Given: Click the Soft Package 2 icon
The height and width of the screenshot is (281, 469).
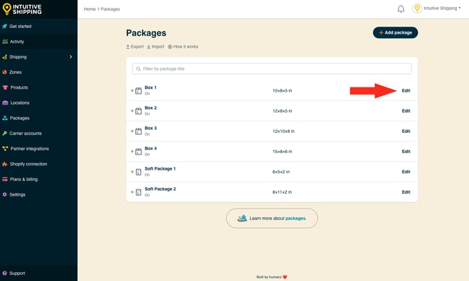Looking at the screenshot, I should tap(138, 192).
